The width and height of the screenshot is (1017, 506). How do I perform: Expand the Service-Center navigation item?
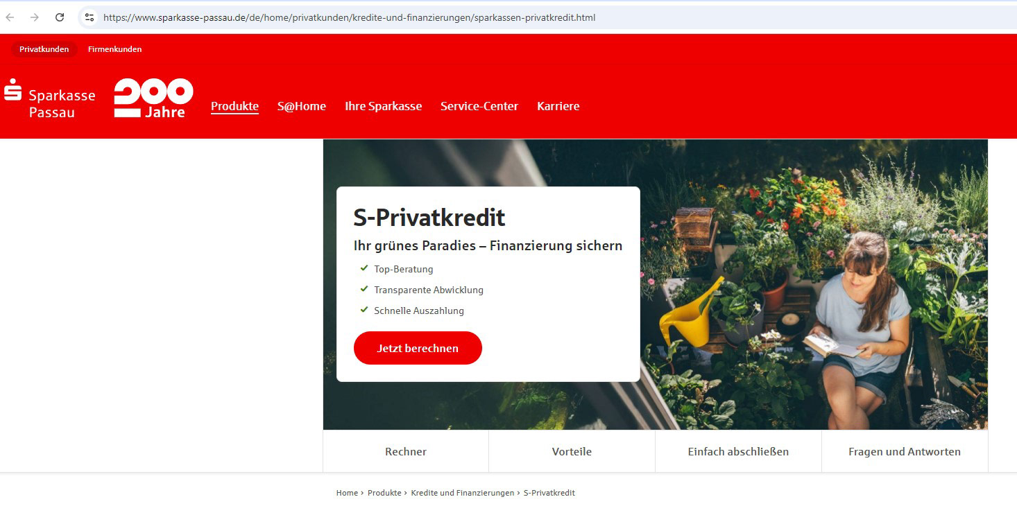pyautogui.click(x=479, y=106)
